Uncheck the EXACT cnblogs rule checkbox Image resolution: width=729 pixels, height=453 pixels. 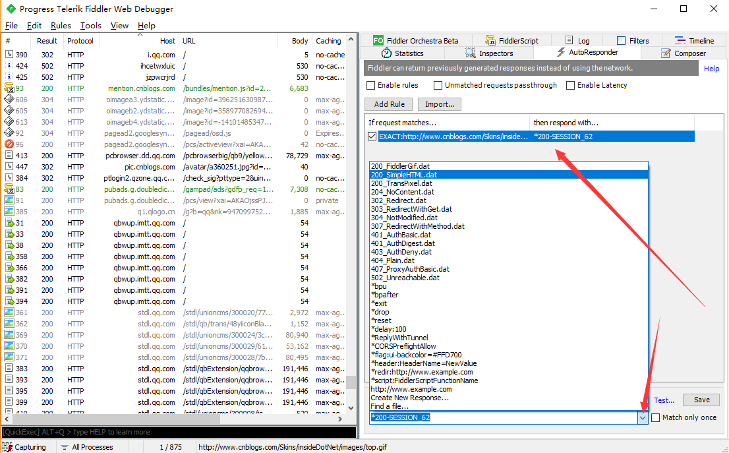372,136
